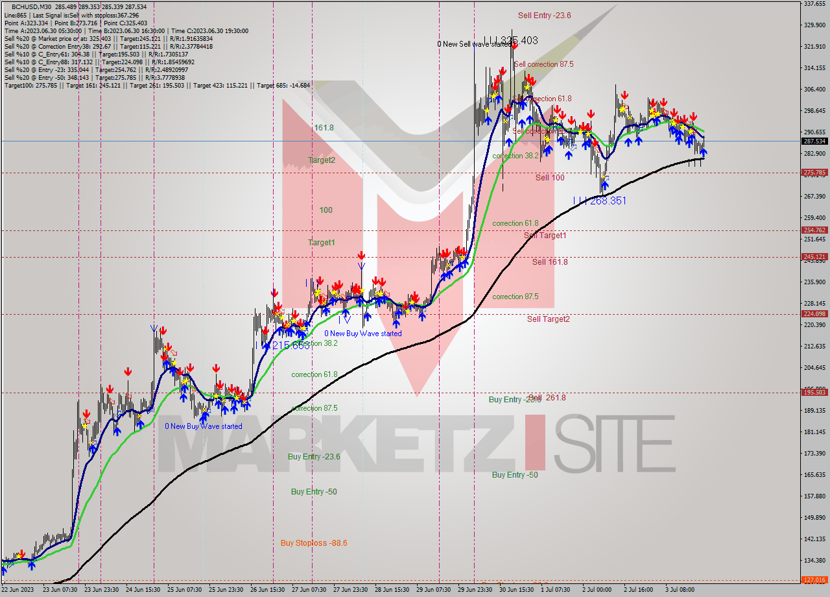
Task: Click the 'Sell Entry -23.6' label
Action: 544,15
